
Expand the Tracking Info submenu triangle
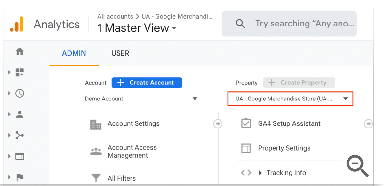point(260,173)
